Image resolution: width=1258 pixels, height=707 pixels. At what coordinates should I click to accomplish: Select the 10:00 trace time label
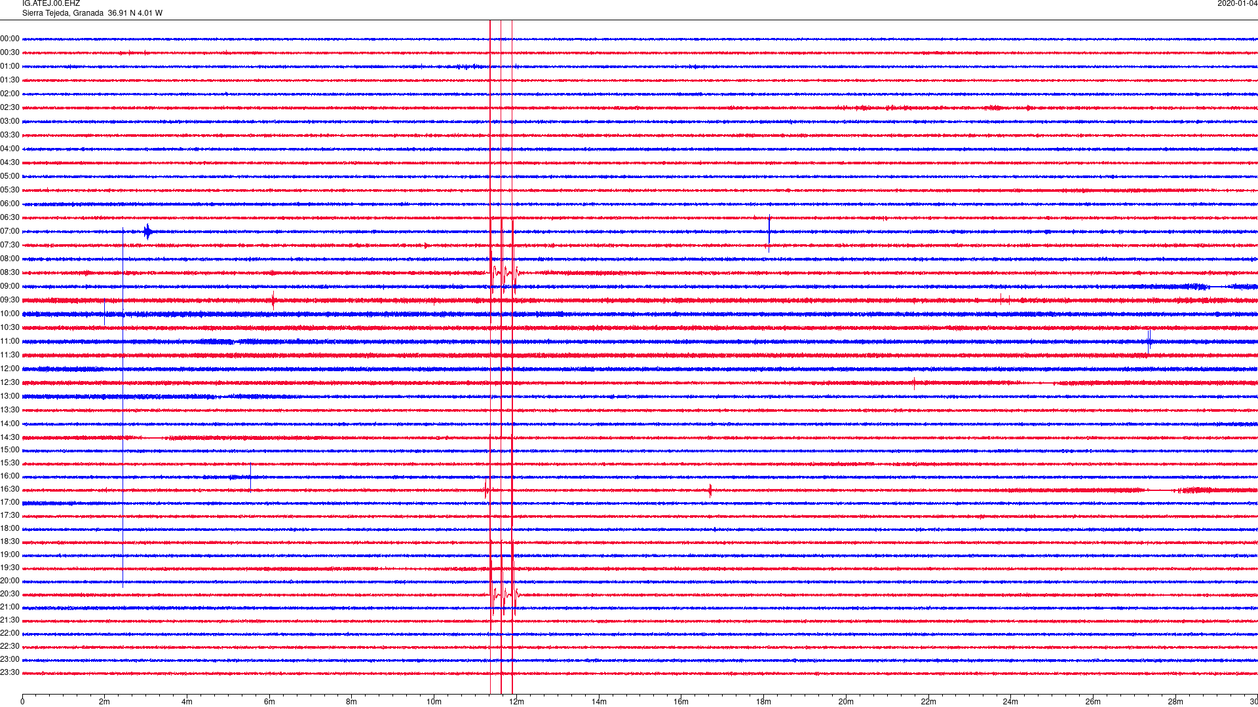(10, 314)
